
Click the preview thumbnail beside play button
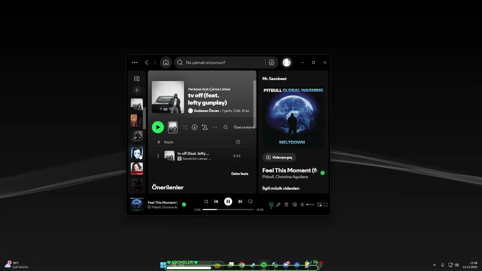coord(172,127)
